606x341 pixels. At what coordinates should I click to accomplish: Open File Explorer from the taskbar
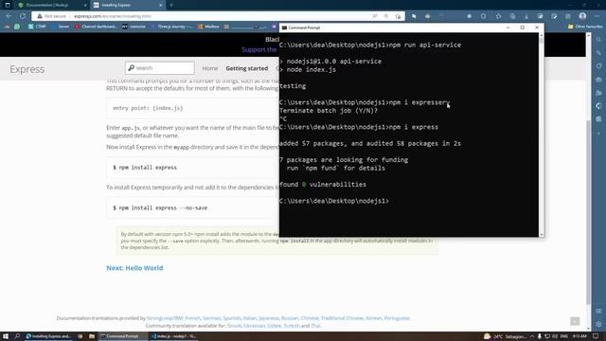92,336
